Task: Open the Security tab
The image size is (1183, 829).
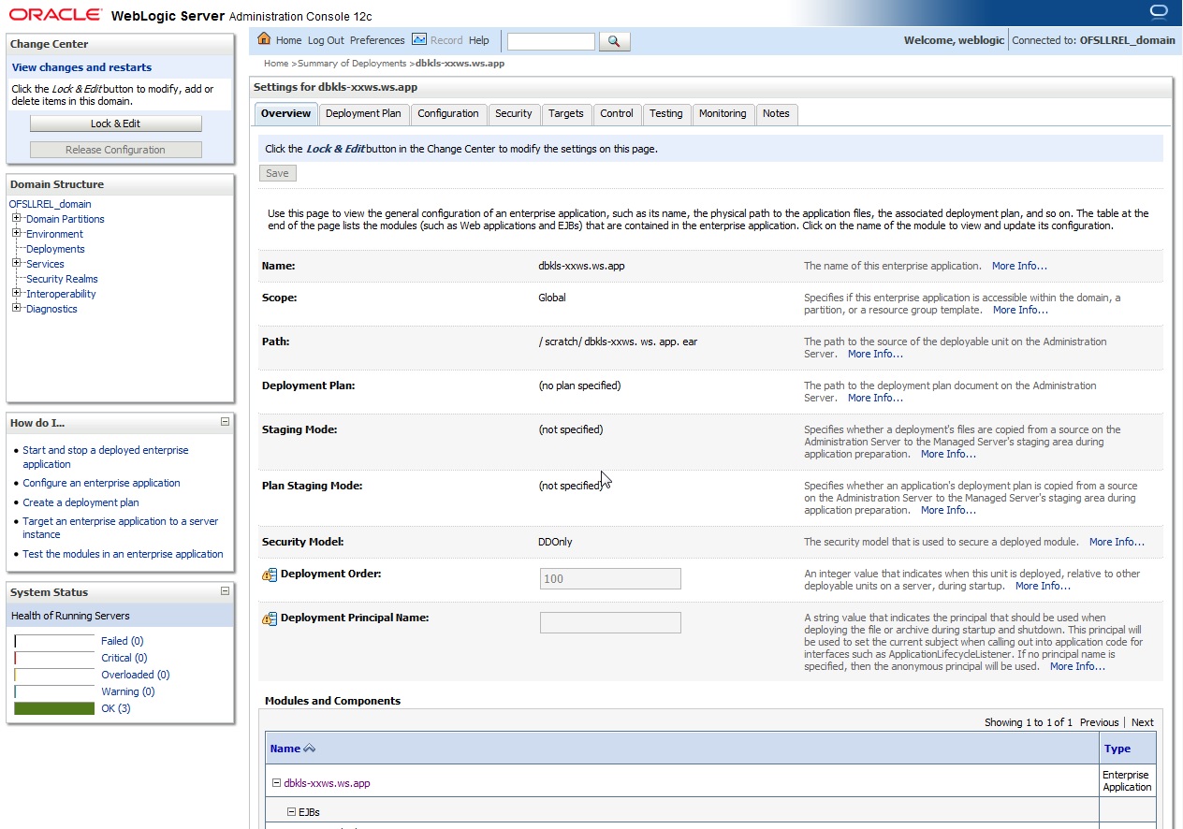Action: (514, 113)
